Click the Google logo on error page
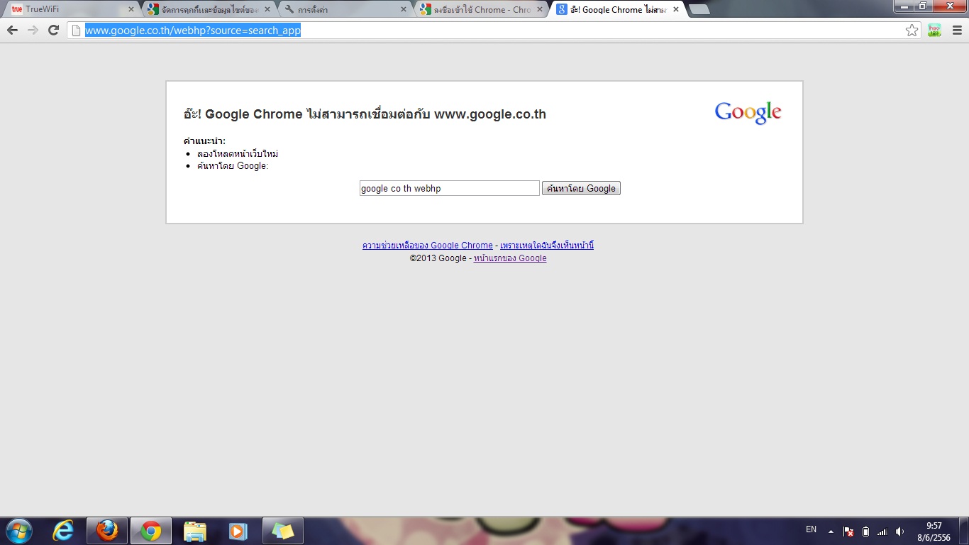This screenshot has height=545, width=969. click(x=748, y=113)
